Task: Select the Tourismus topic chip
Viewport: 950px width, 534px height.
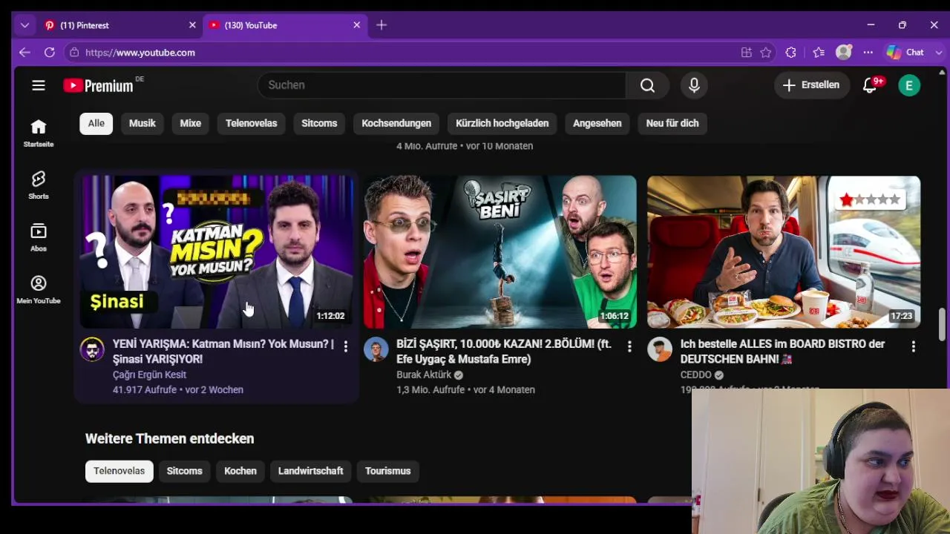Action: 388,471
